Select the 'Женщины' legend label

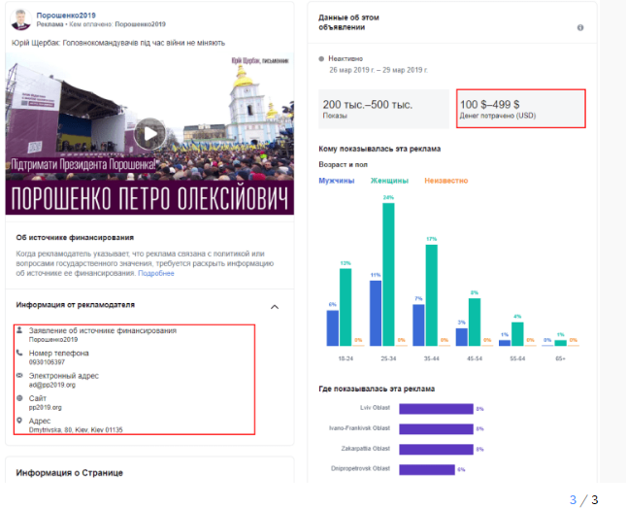(389, 181)
